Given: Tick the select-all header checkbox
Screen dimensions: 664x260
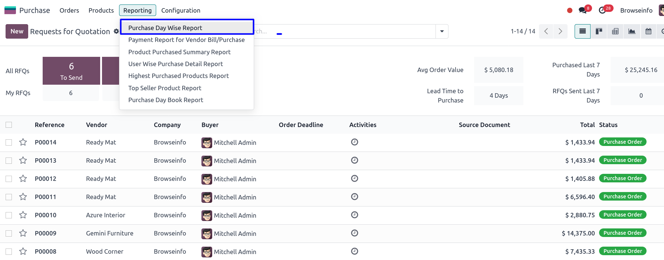Looking at the screenshot, I should [9, 125].
